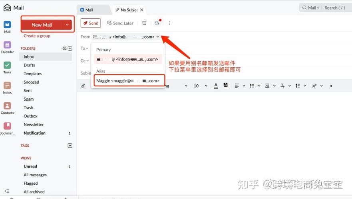Open the From address dropdown
Viewport: 352px width, 199px height.
(157, 37)
